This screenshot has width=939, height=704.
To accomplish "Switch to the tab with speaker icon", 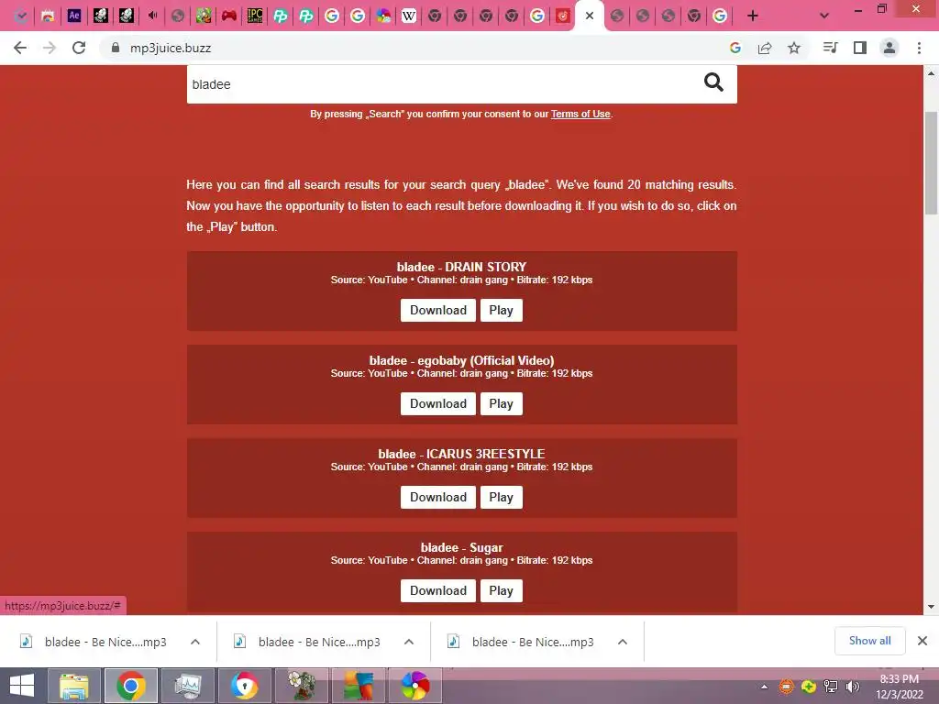I will (x=152, y=16).
